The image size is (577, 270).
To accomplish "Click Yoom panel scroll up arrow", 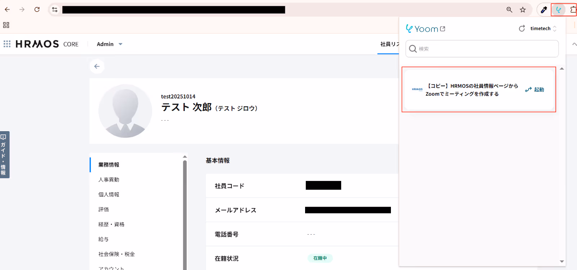I will pos(562,68).
